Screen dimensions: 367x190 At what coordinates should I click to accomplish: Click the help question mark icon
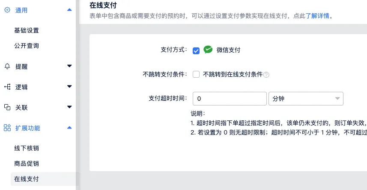[x=266, y=75]
